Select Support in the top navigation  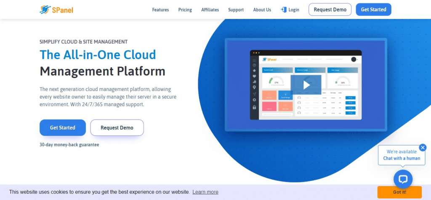click(236, 10)
